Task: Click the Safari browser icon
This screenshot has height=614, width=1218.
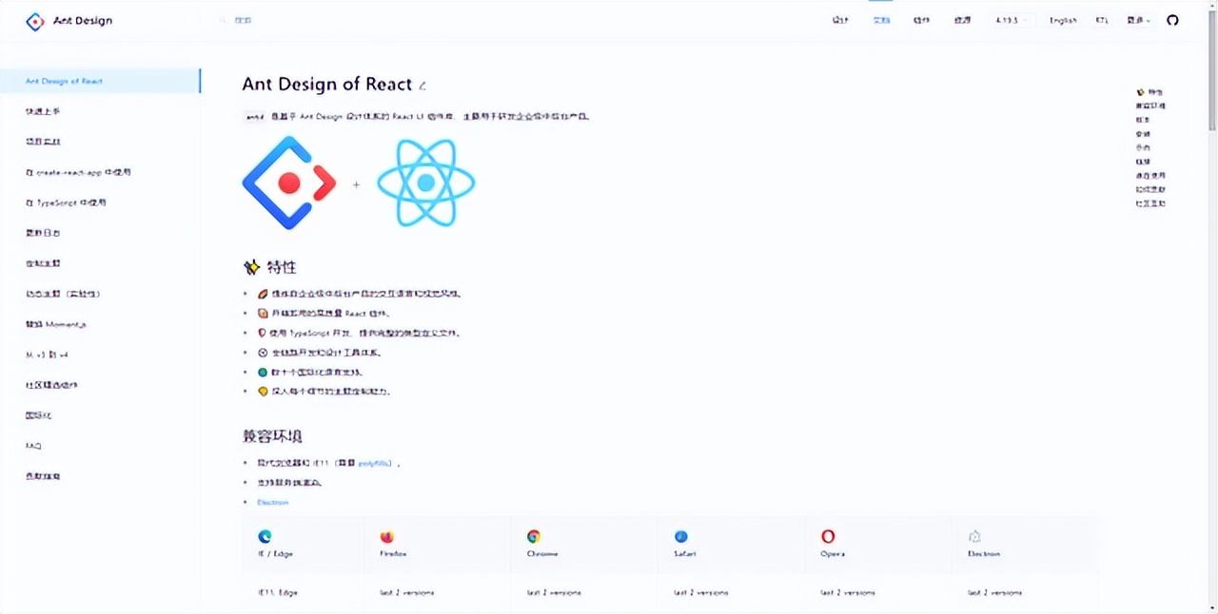Action: click(x=681, y=536)
